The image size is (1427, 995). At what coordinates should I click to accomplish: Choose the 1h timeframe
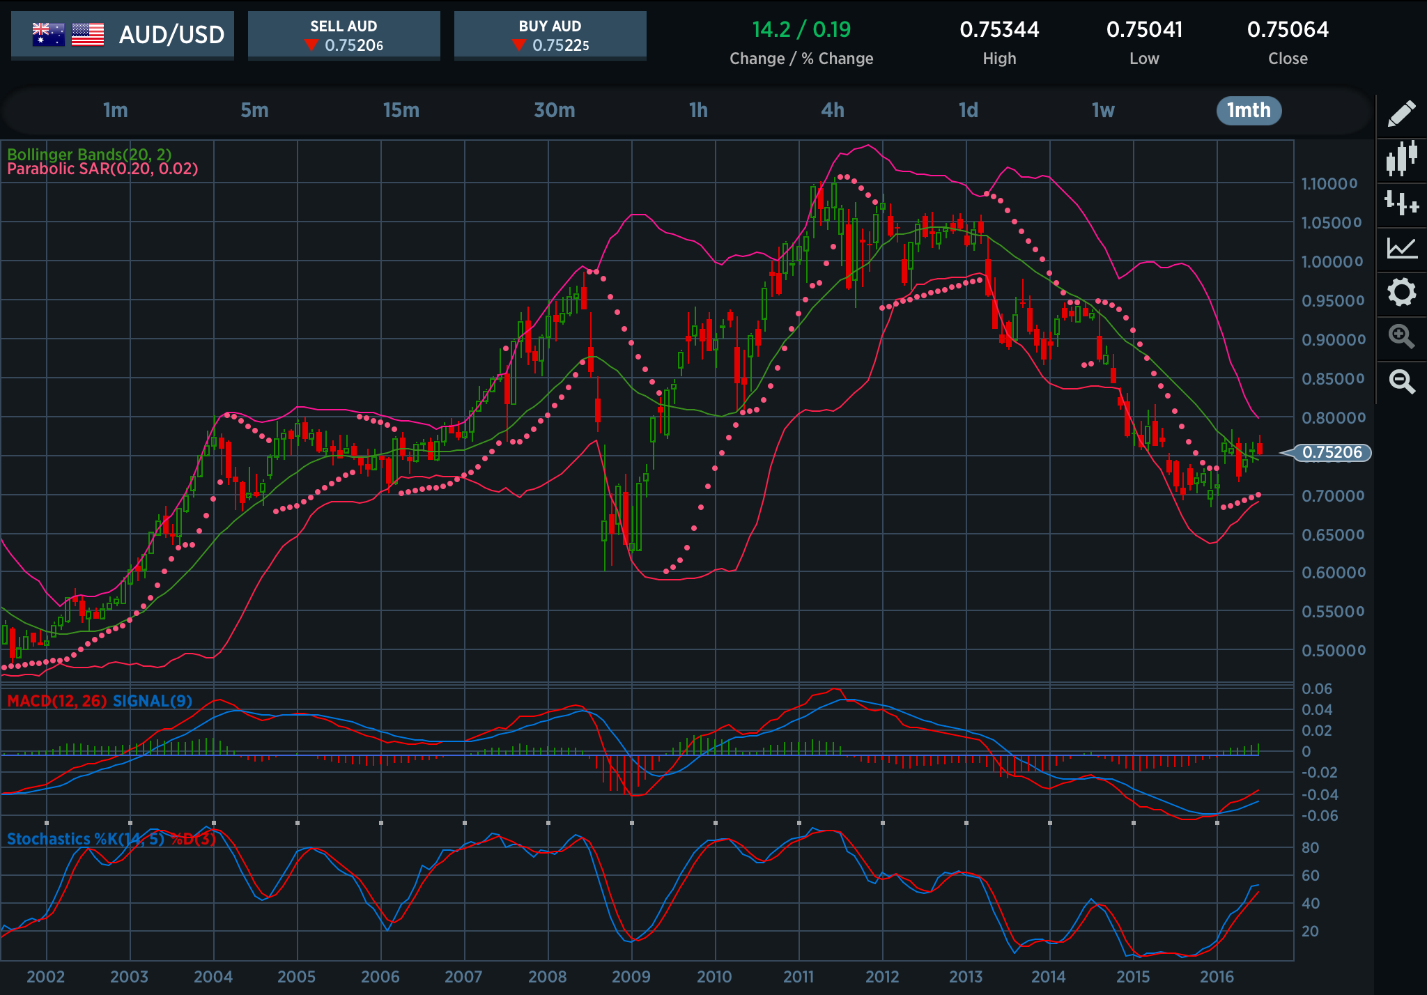[x=698, y=110]
